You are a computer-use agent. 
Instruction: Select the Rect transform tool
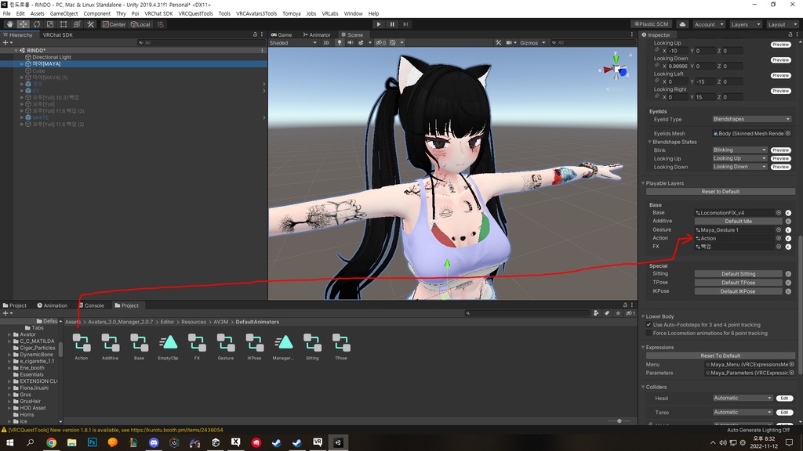[x=64, y=24]
